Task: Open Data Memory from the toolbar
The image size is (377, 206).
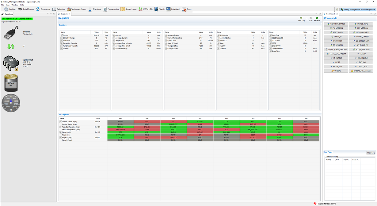Action: [26, 9]
